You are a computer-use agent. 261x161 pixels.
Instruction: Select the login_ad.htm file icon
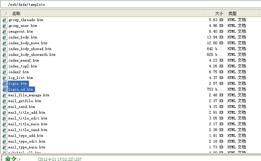pos(5,89)
